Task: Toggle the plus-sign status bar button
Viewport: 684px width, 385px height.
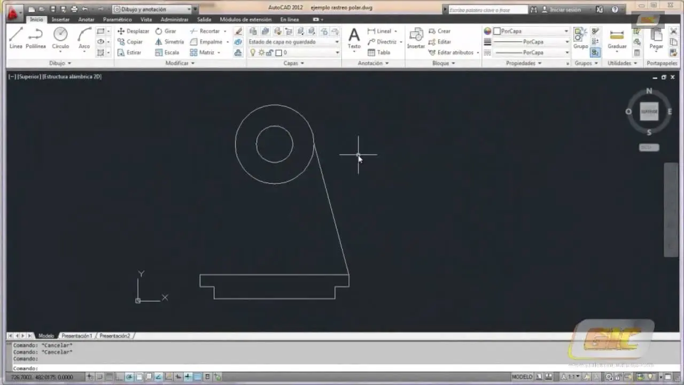Action: (188, 377)
